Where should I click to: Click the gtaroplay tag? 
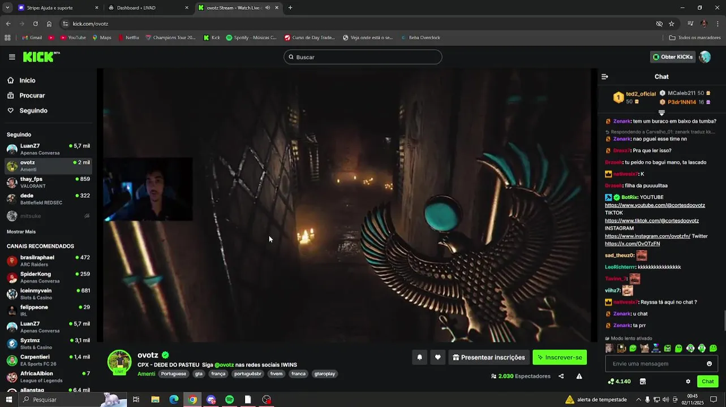click(x=325, y=374)
